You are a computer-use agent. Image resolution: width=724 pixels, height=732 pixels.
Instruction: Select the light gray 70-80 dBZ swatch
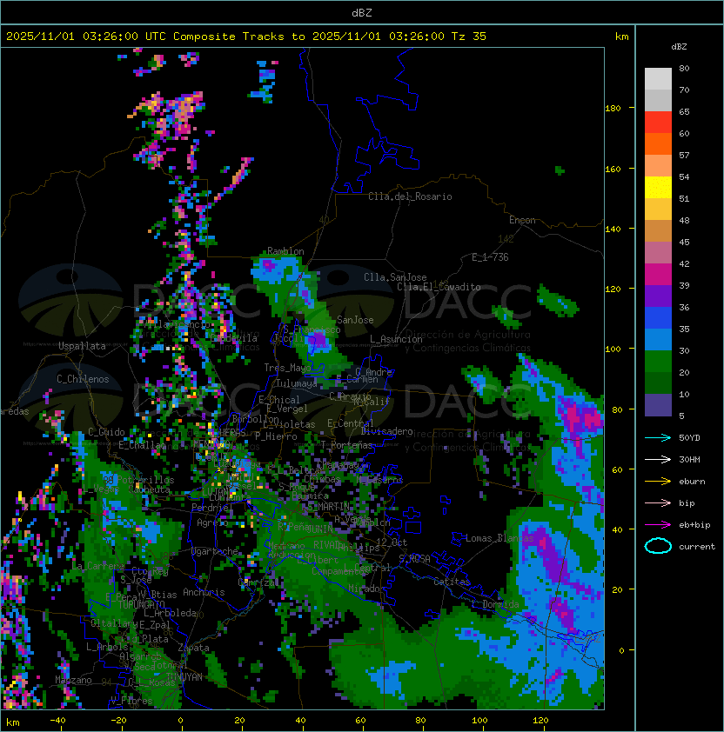658,79
